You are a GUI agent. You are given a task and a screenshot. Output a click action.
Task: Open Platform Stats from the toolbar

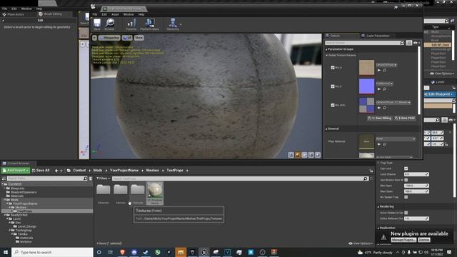[x=149, y=24]
